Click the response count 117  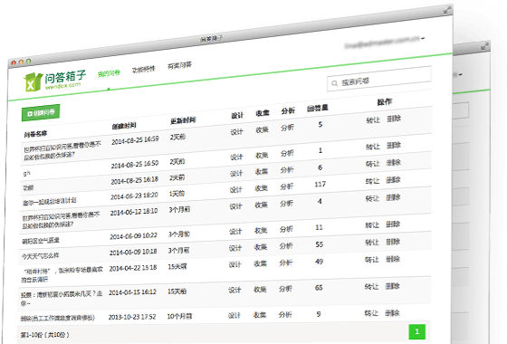(320, 184)
